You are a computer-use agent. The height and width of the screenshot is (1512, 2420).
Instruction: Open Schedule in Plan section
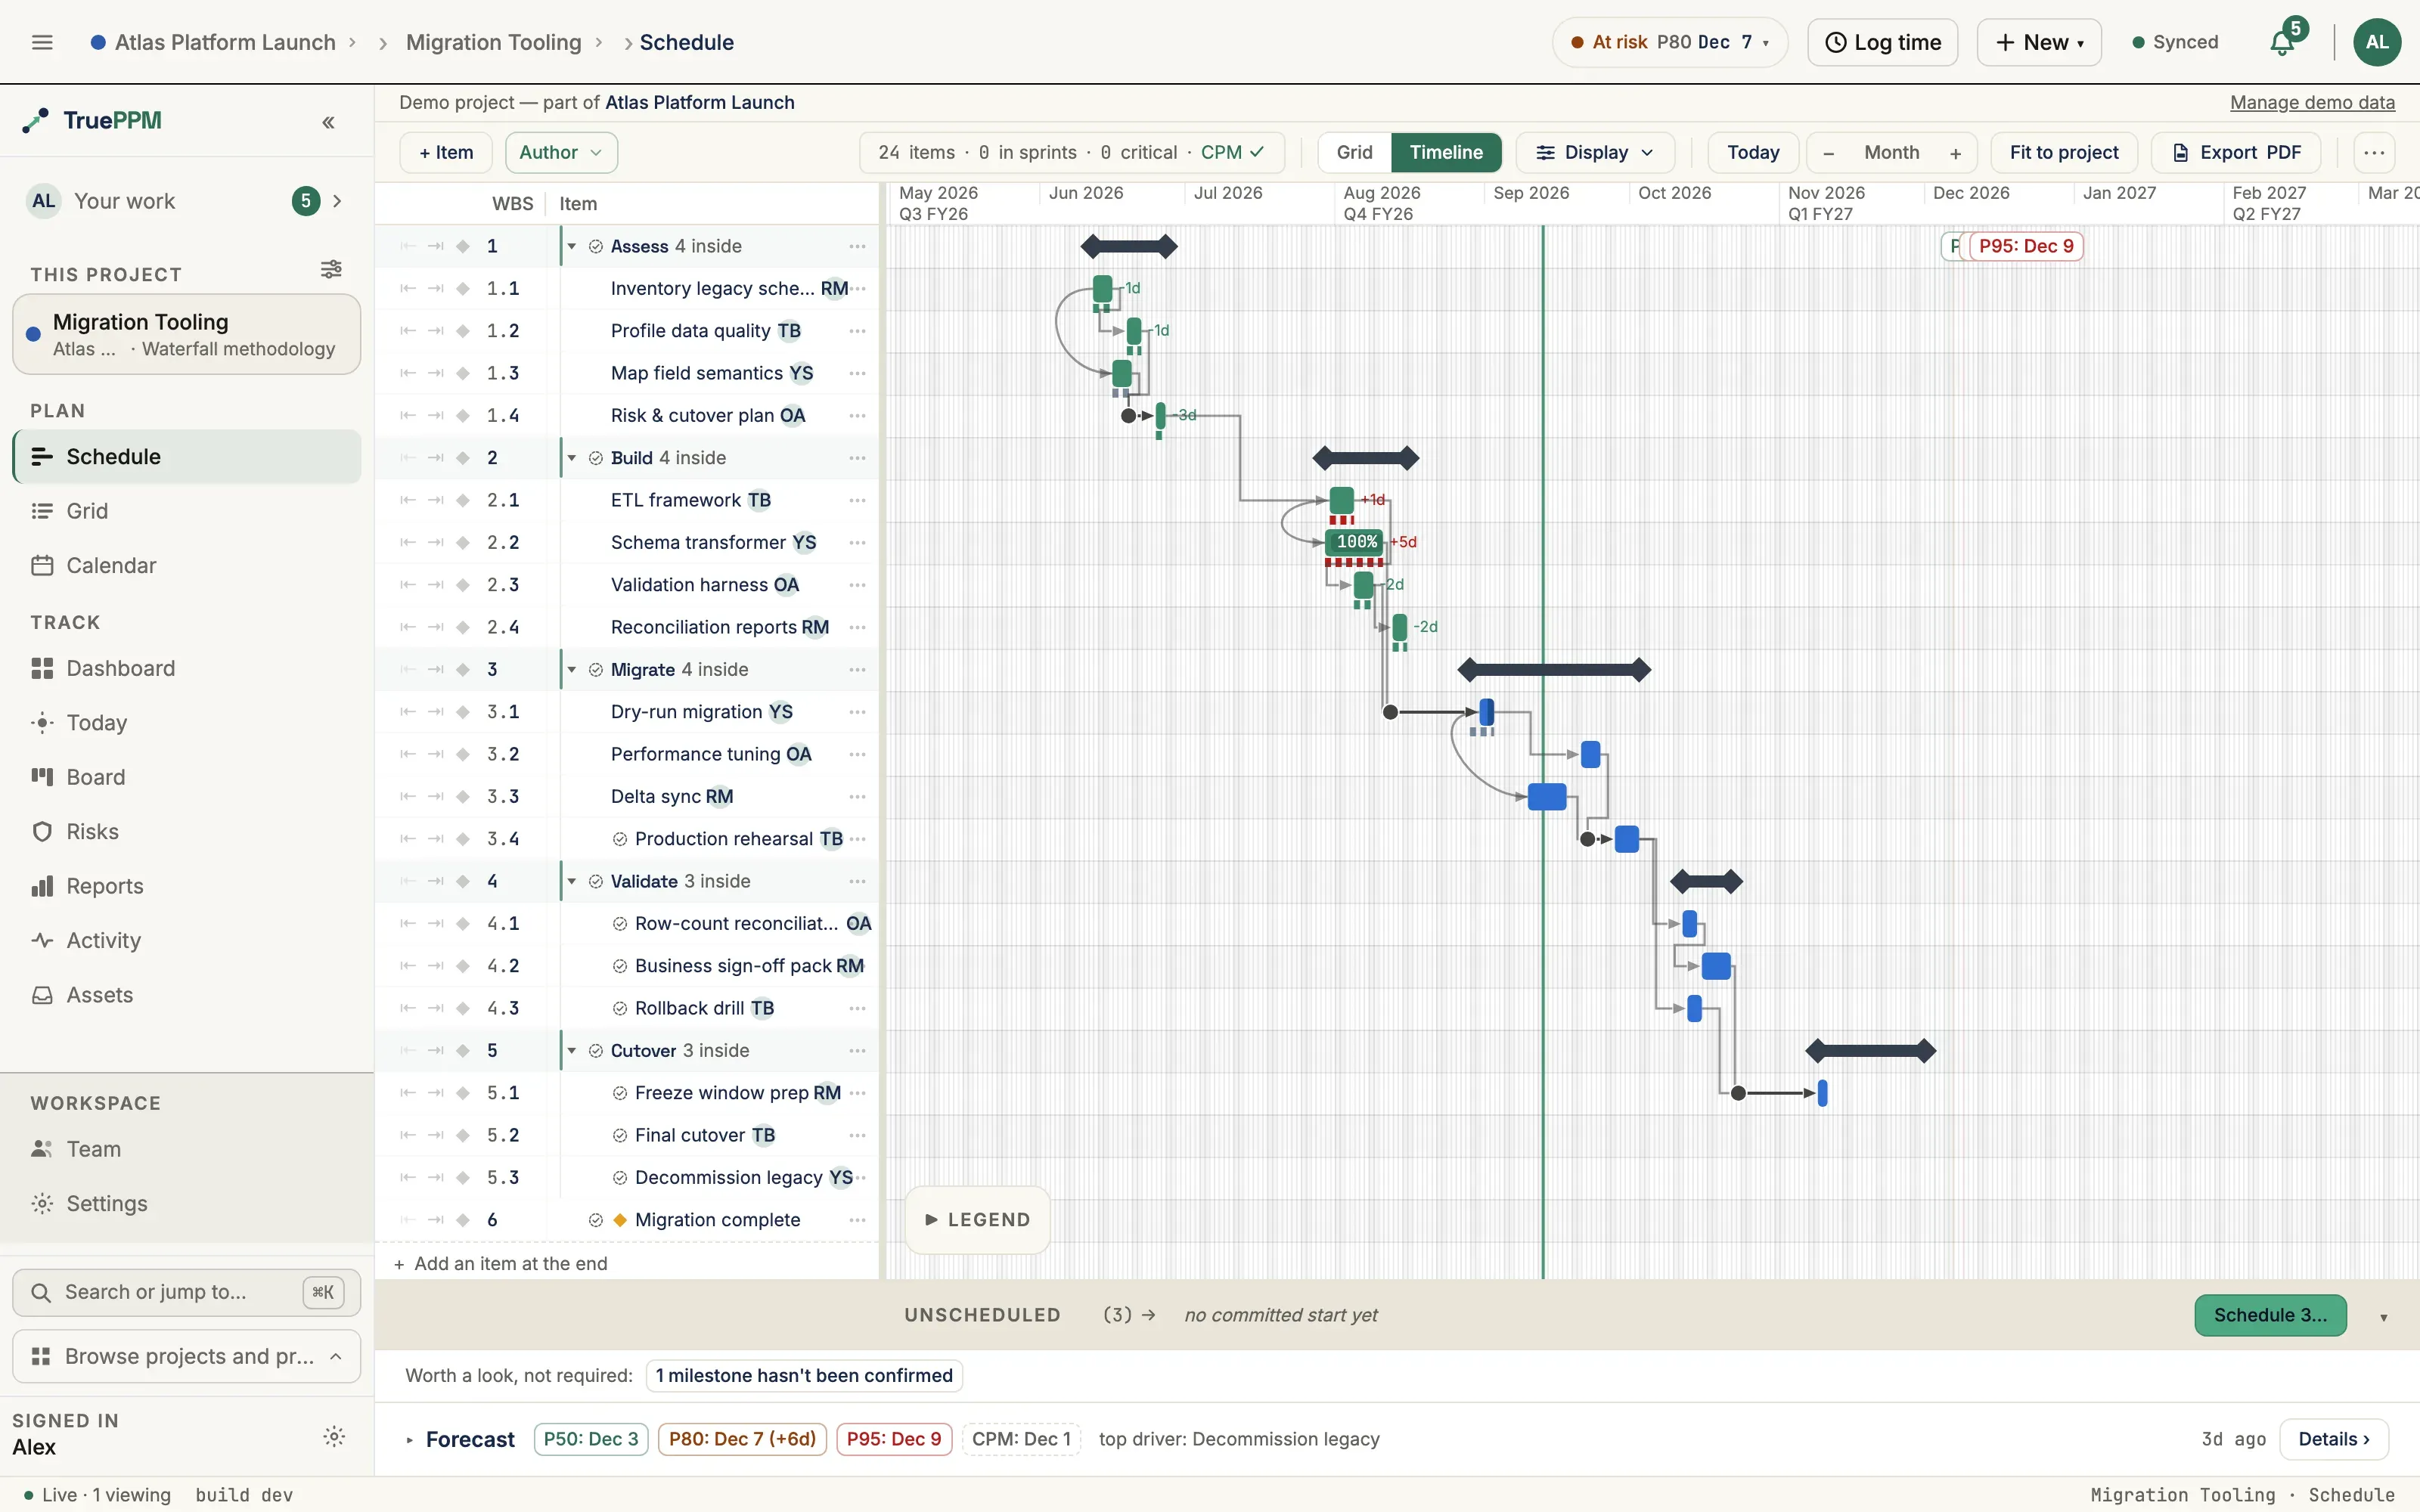coord(187,456)
